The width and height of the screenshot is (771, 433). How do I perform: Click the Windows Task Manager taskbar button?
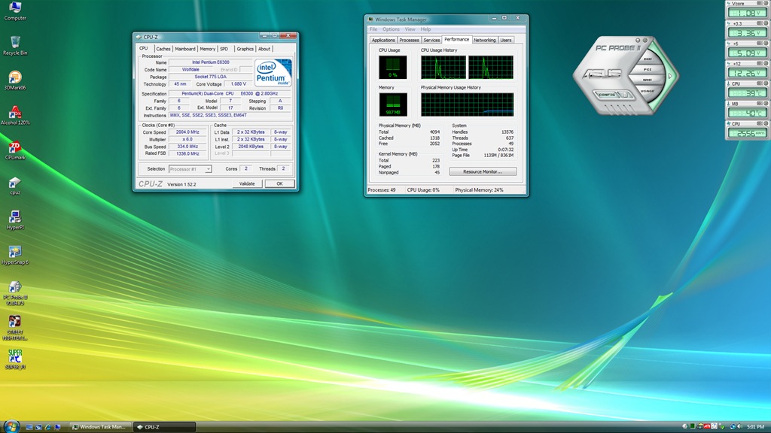100,426
